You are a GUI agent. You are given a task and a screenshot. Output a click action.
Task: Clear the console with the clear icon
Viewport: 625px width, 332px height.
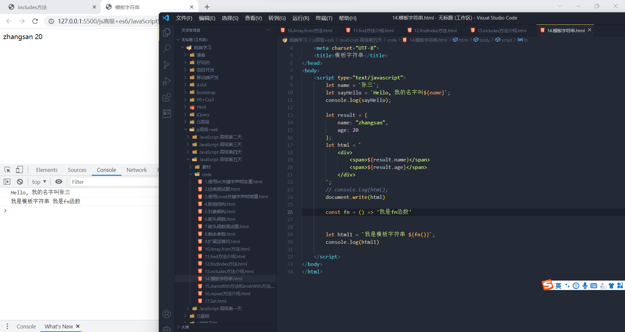tap(20, 182)
